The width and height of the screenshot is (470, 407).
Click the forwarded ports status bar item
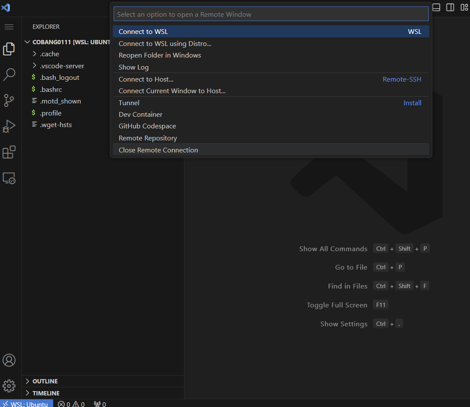[x=100, y=404]
